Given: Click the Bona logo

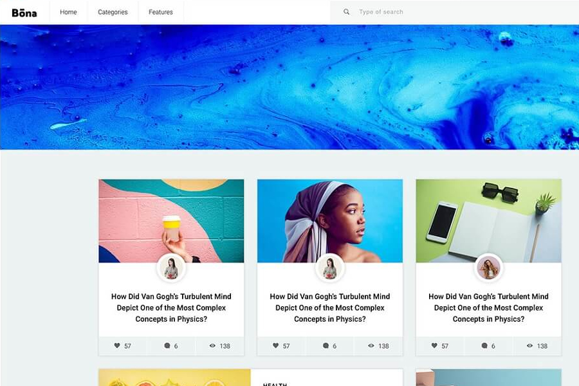Looking at the screenshot, I should tap(24, 13).
